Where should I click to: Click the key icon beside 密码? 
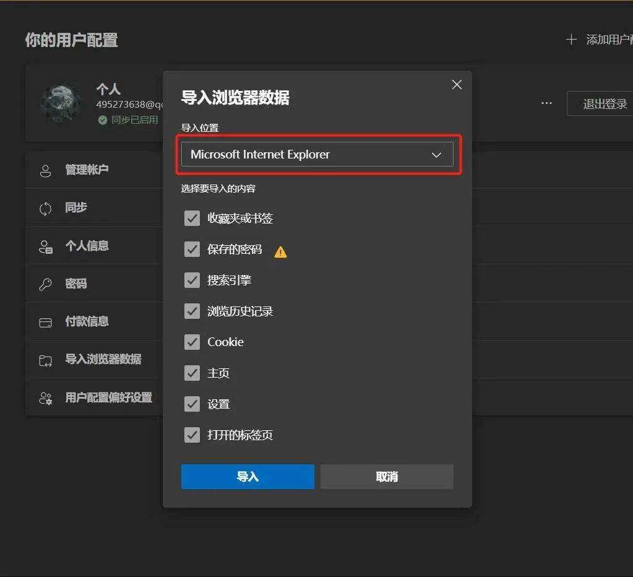pyautogui.click(x=46, y=284)
